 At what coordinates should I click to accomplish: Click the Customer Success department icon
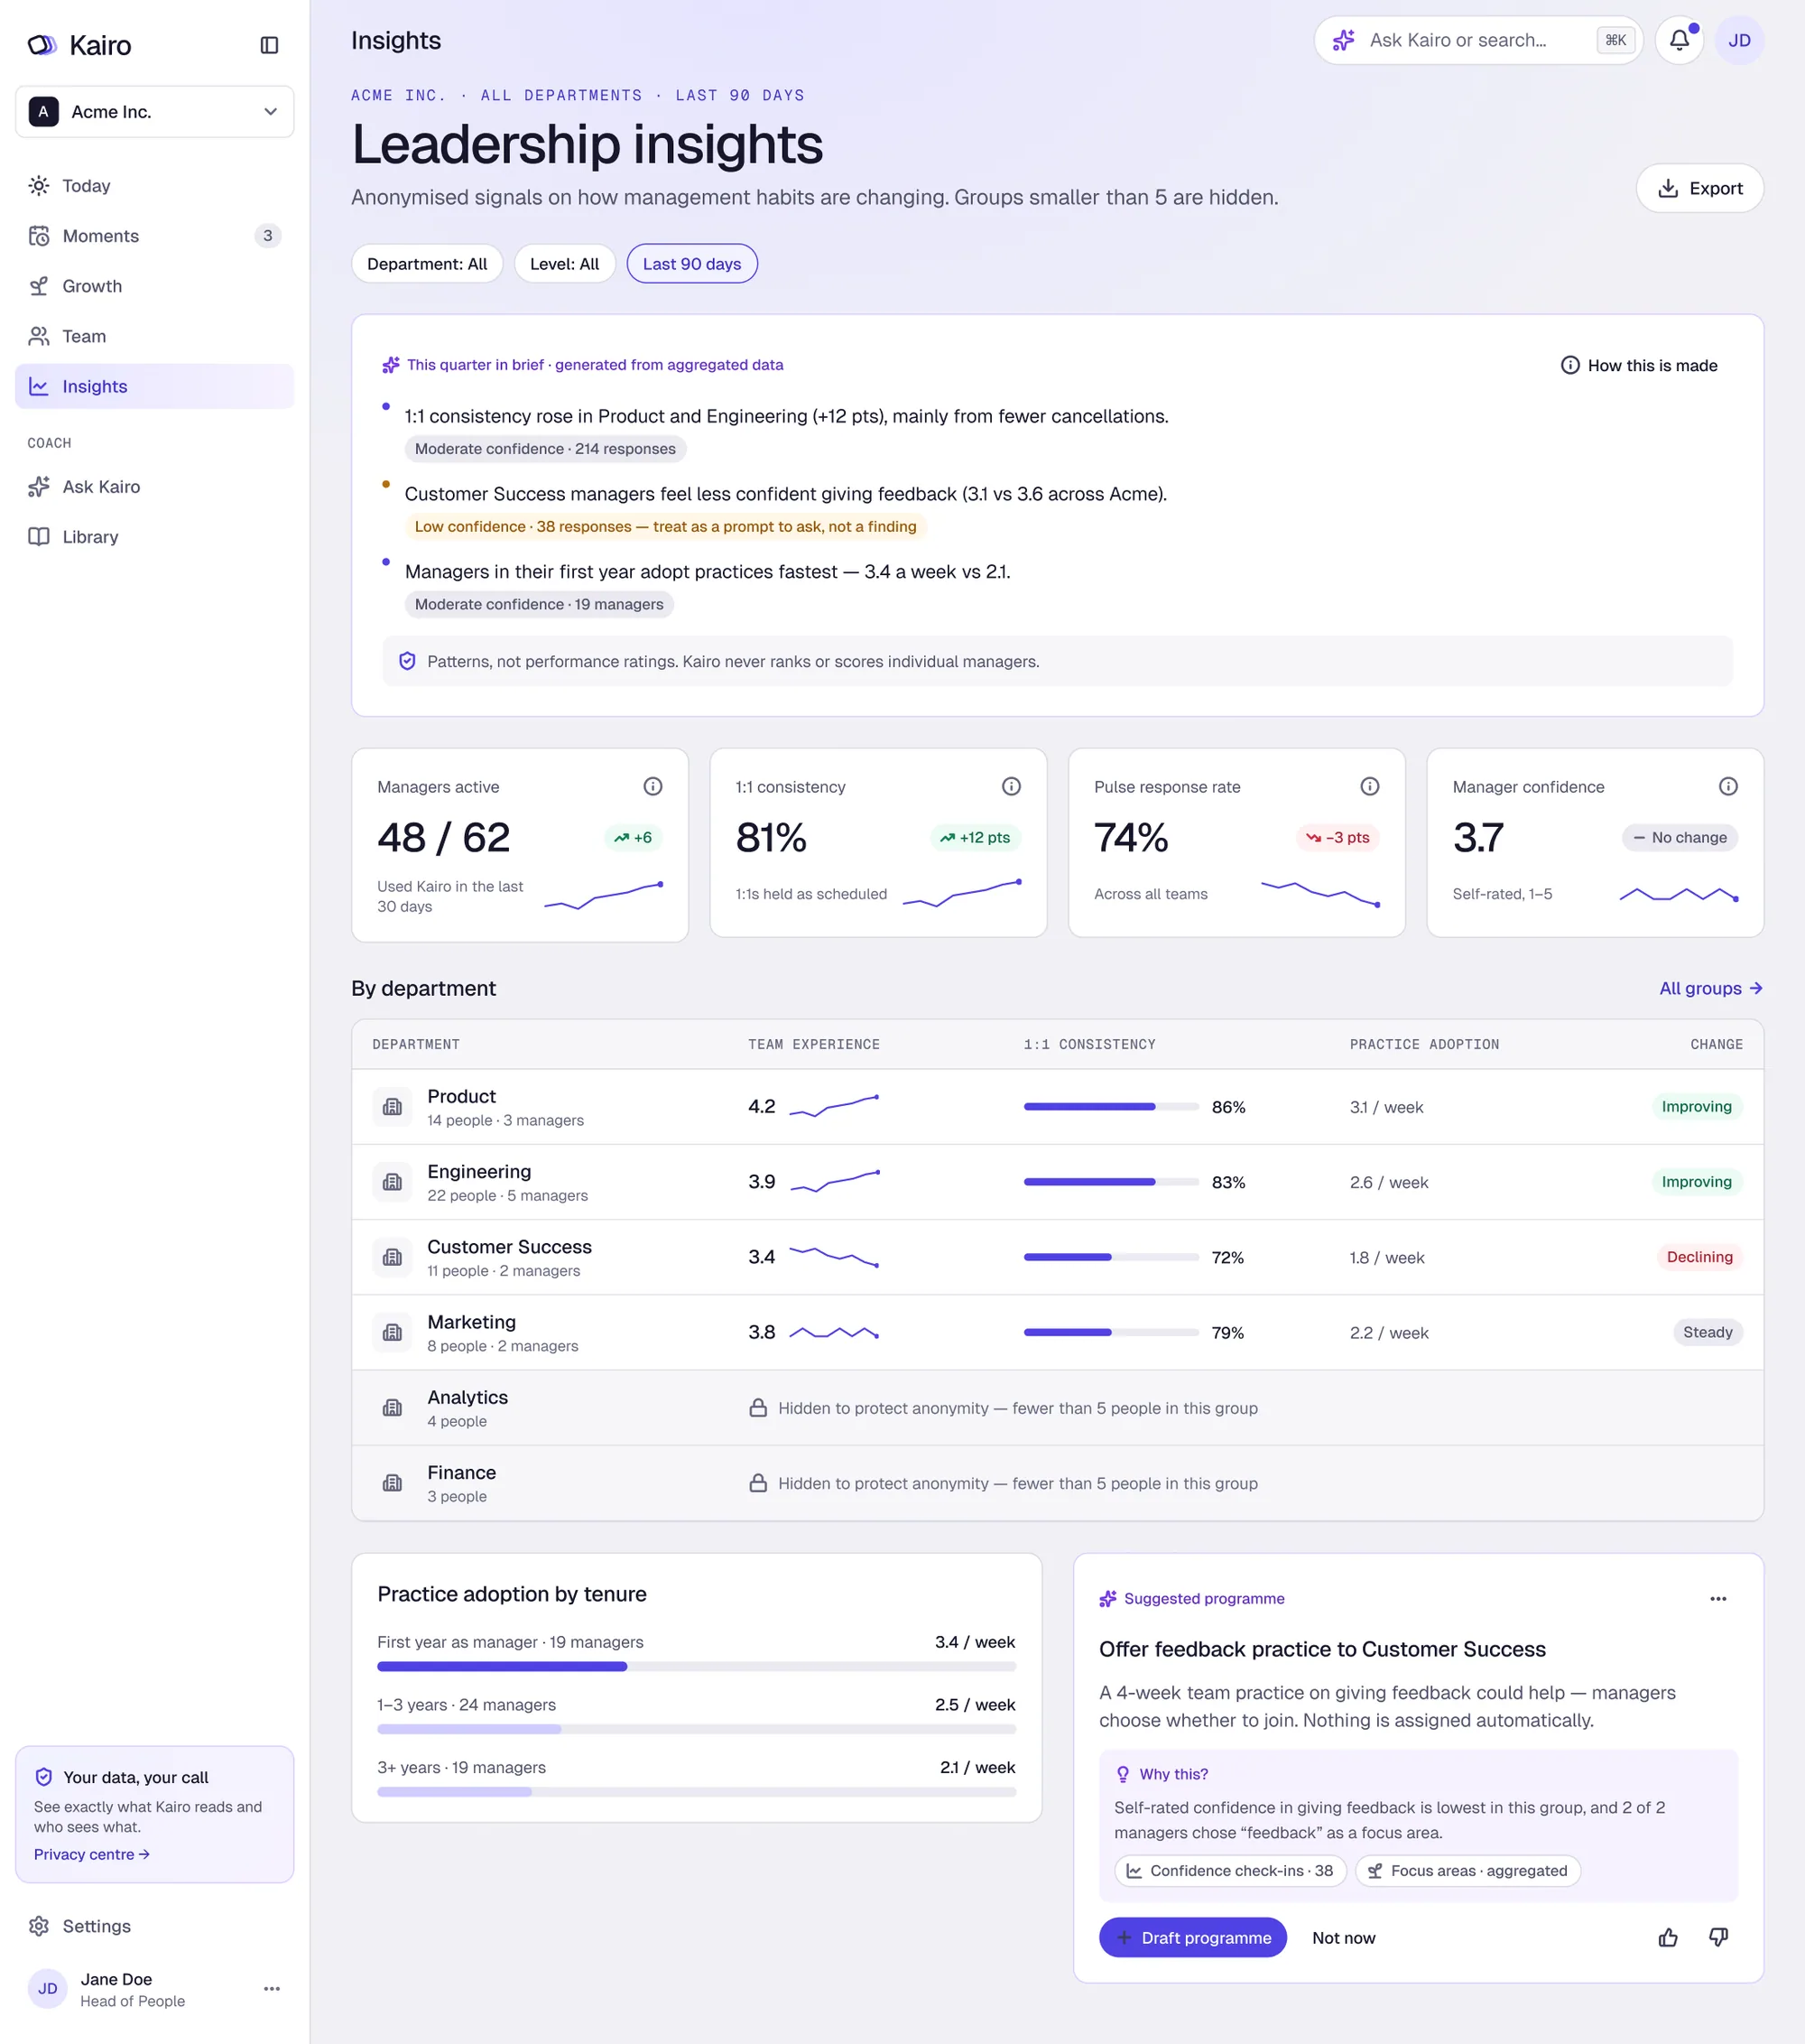[392, 1257]
